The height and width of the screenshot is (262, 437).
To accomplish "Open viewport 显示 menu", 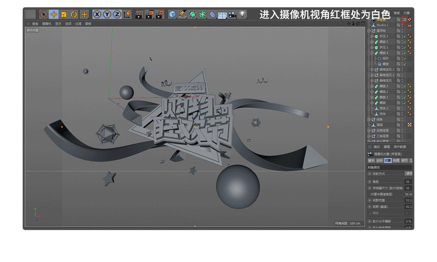I will [x=58, y=24].
